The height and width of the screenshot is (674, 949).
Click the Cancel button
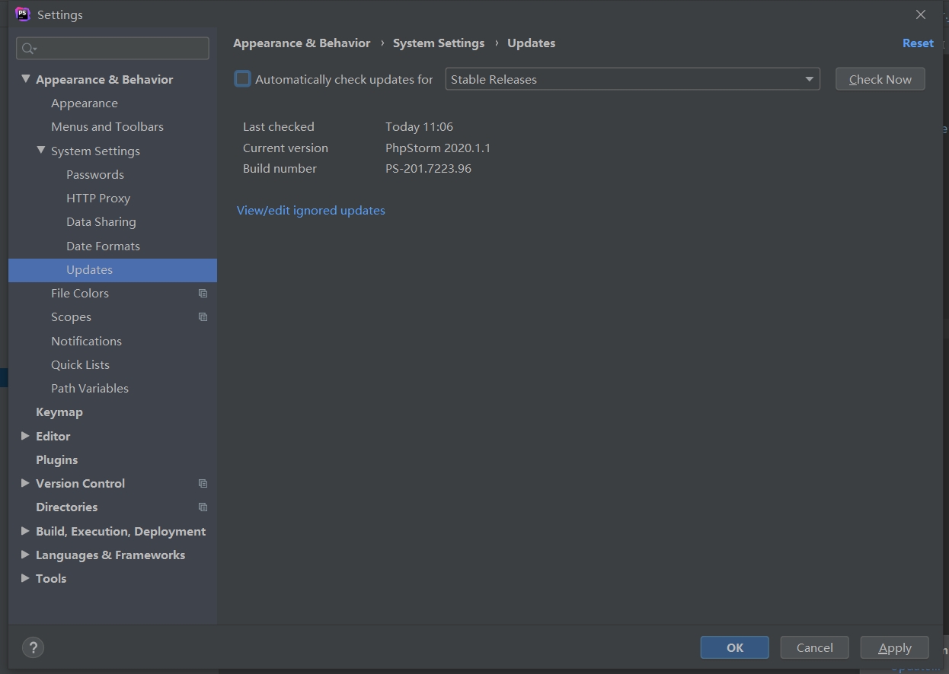[x=815, y=647]
